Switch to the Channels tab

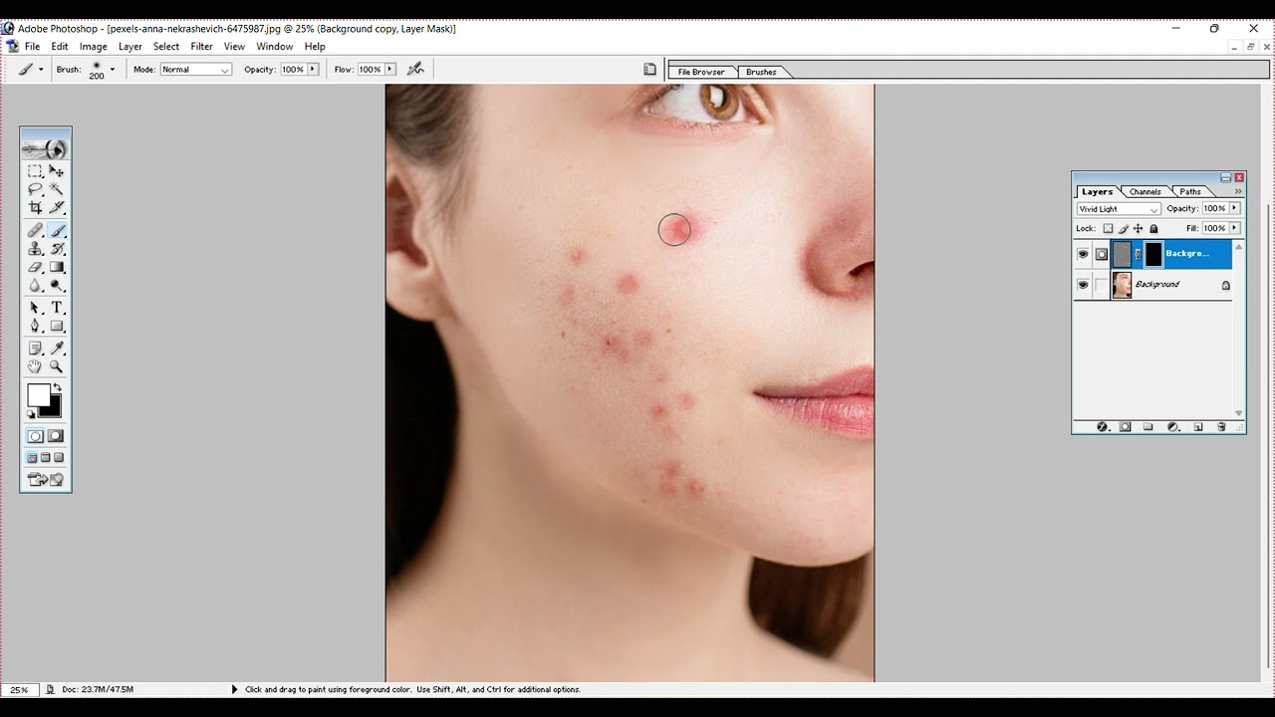[x=1145, y=191]
